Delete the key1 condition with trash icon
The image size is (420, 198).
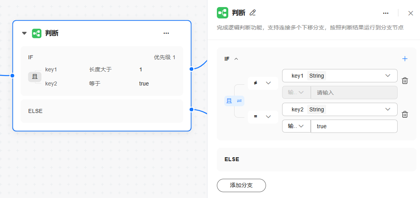point(405,81)
